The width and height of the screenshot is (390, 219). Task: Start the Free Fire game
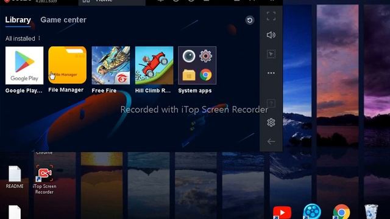click(x=111, y=65)
